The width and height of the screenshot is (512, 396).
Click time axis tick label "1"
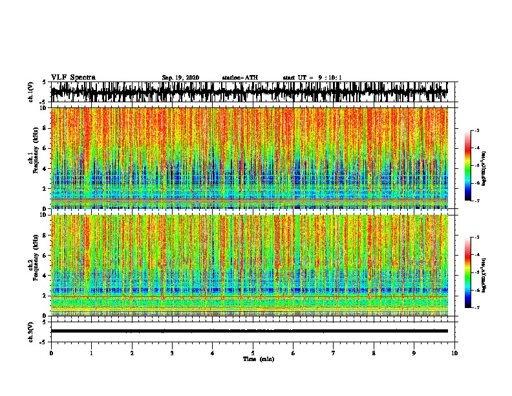[91, 353]
